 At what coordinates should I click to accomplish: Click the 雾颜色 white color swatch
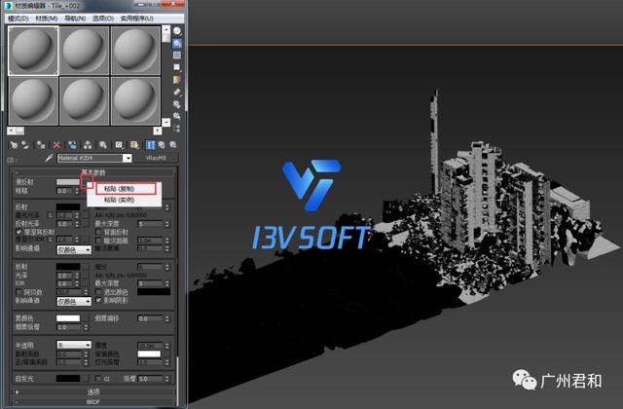pyautogui.click(x=68, y=318)
